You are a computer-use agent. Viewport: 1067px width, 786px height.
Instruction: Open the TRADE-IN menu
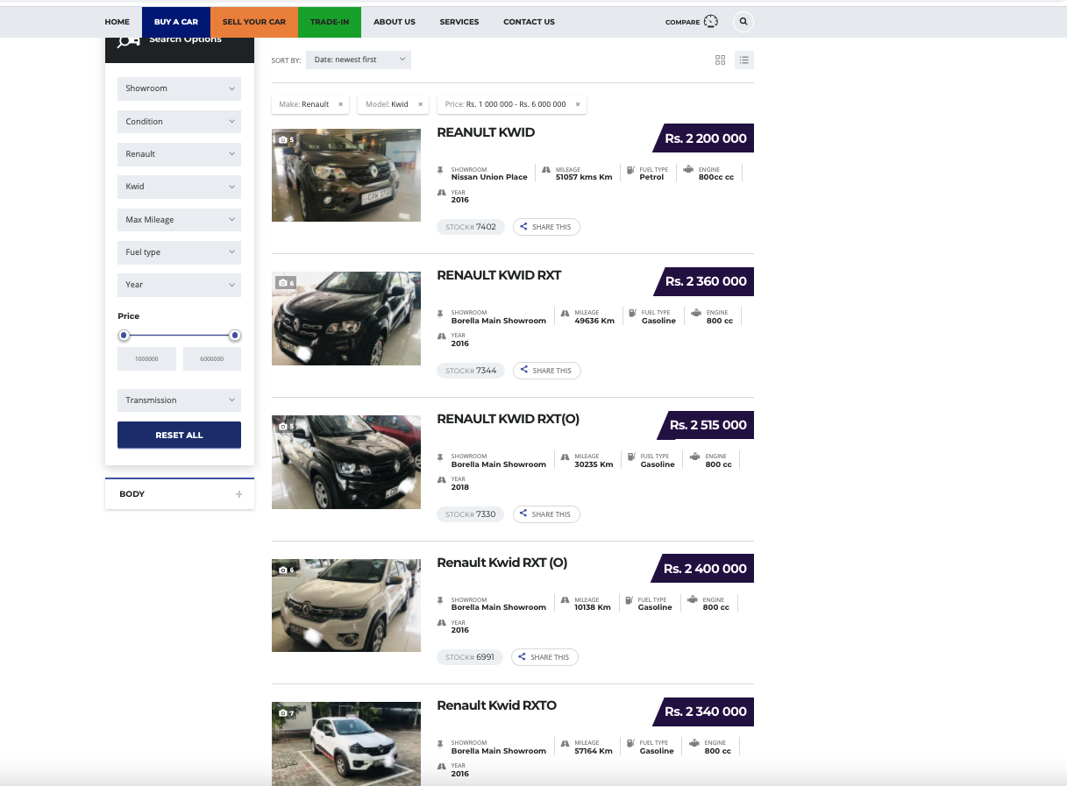point(330,22)
